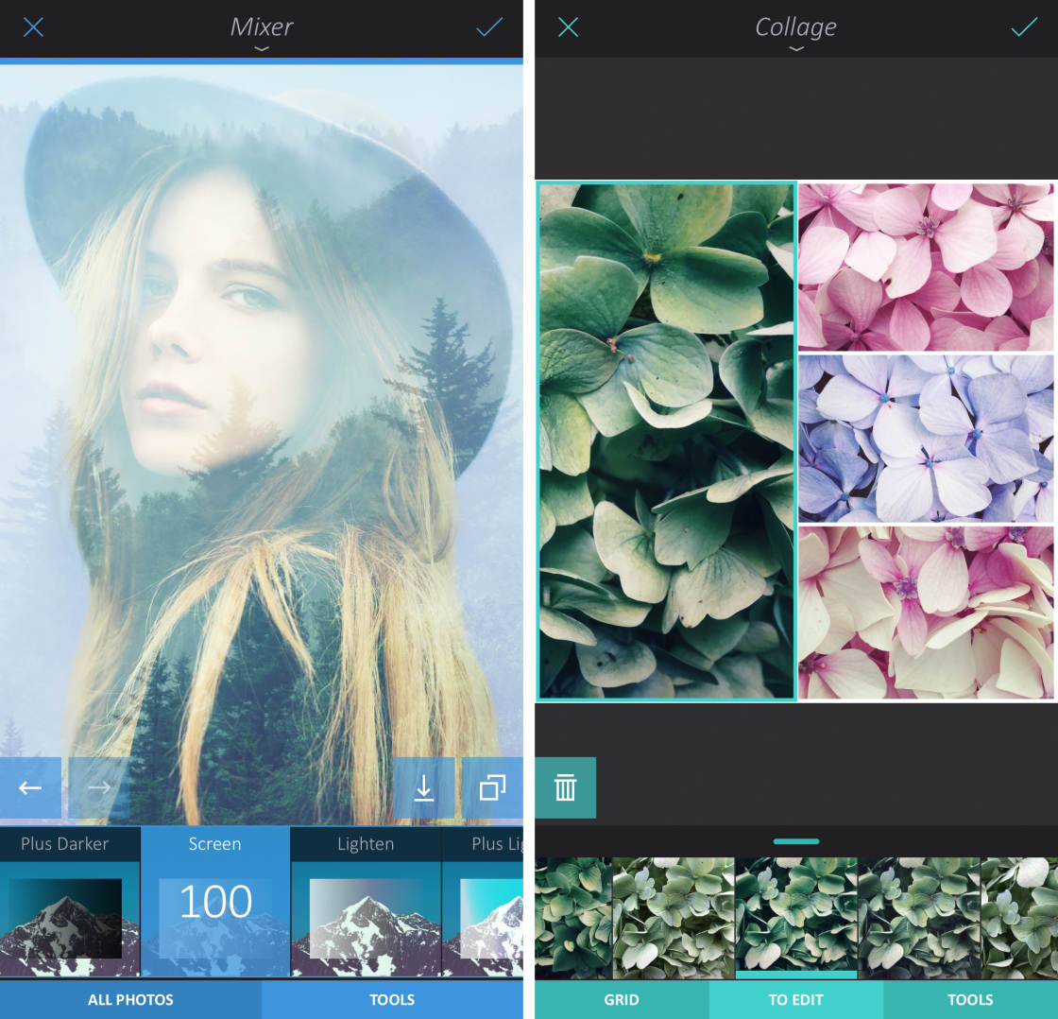Expand the Mixer title chevron
The width and height of the screenshot is (1058, 1019).
coord(262,45)
